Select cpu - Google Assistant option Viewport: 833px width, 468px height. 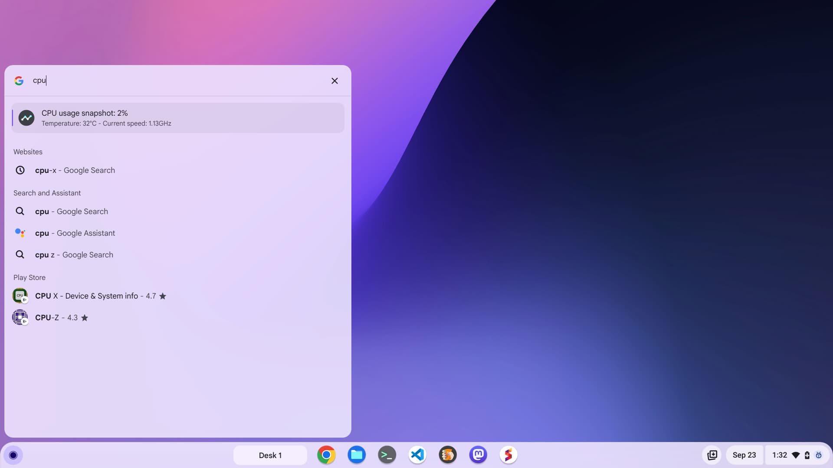(177, 233)
